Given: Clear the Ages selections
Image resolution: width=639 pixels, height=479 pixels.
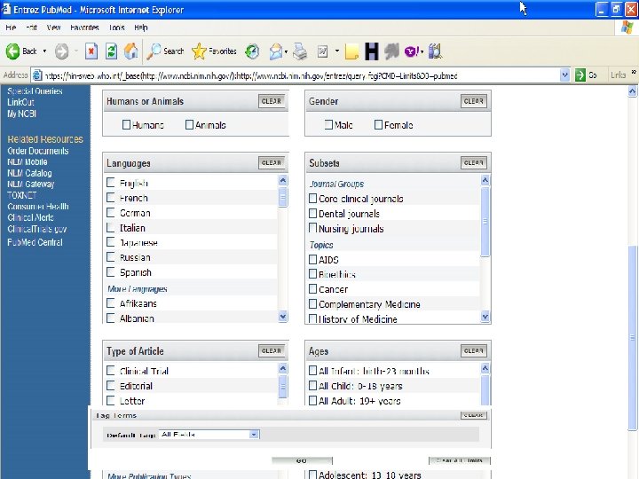Looking at the screenshot, I should click(x=474, y=350).
